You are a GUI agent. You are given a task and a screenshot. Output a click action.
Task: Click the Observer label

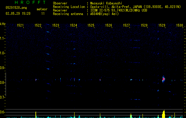pyautogui.click(x=60, y=3)
